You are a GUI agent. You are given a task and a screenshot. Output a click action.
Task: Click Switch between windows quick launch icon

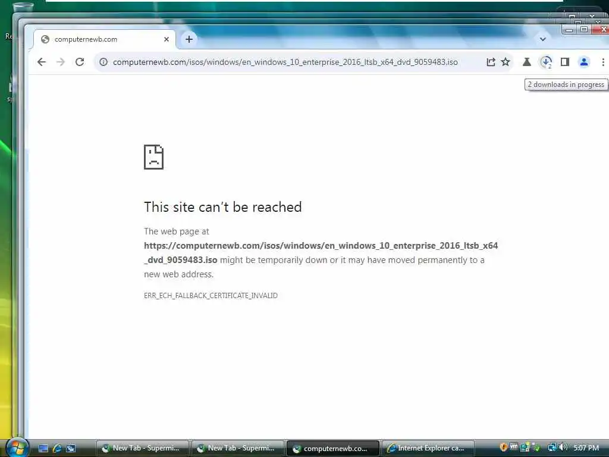(x=71, y=449)
